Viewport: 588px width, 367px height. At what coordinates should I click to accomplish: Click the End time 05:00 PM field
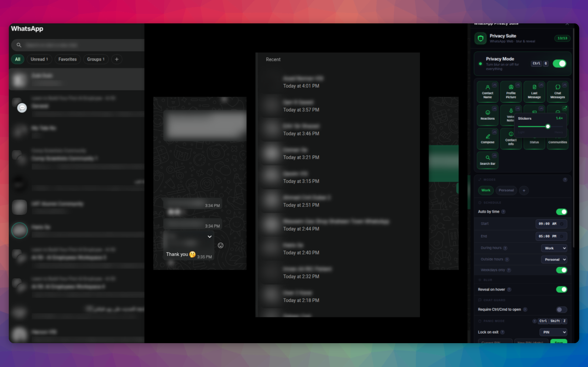click(551, 236)
